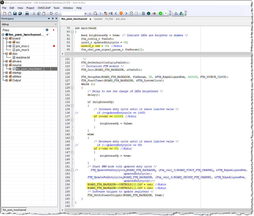254x216 pixels.
Task: Click the Cut scissors icon
Action: (x=34, y=13)
